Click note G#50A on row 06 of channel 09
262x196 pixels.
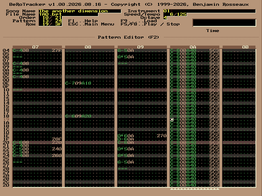[126, 57]
